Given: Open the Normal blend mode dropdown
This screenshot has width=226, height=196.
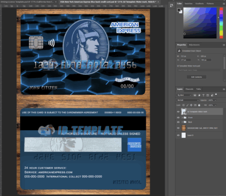Looking at the screenshot, I should coord(187,100).
